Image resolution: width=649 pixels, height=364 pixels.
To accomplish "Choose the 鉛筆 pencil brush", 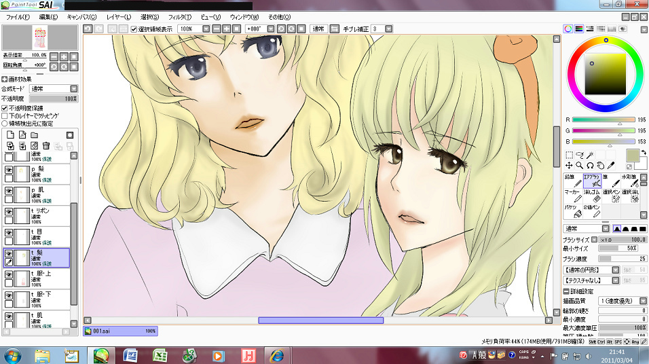I will pyautogui.click(x=573, y=181).
